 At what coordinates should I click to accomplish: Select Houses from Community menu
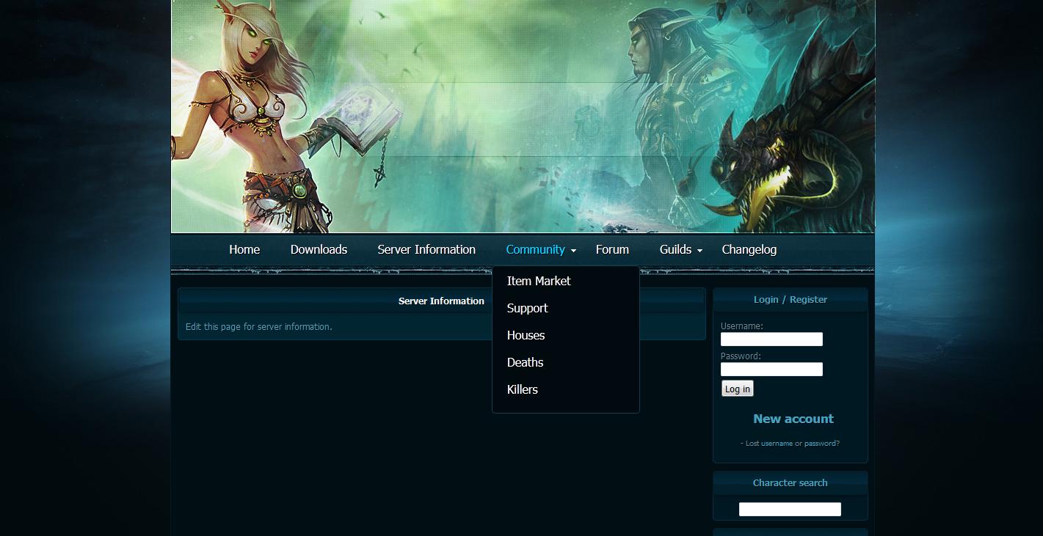click(526, 335)
